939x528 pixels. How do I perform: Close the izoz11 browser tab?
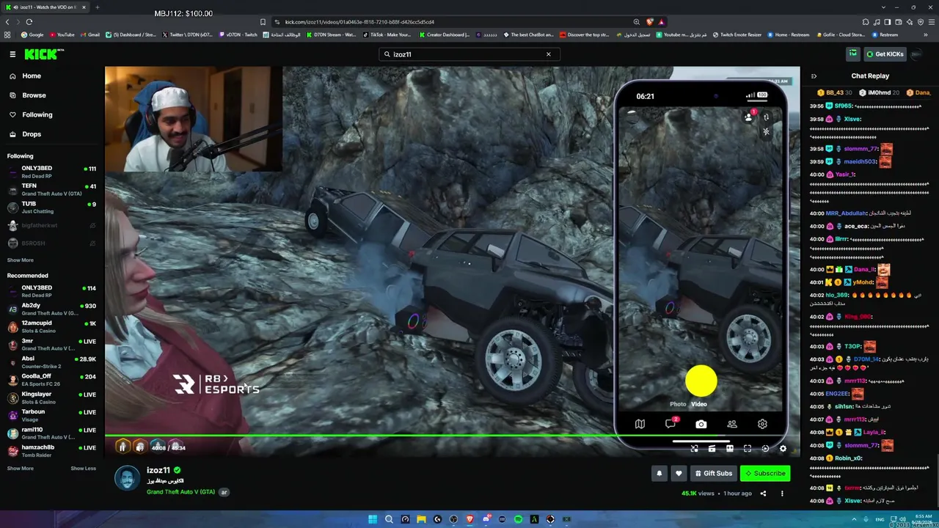click(x=84, y=7)
